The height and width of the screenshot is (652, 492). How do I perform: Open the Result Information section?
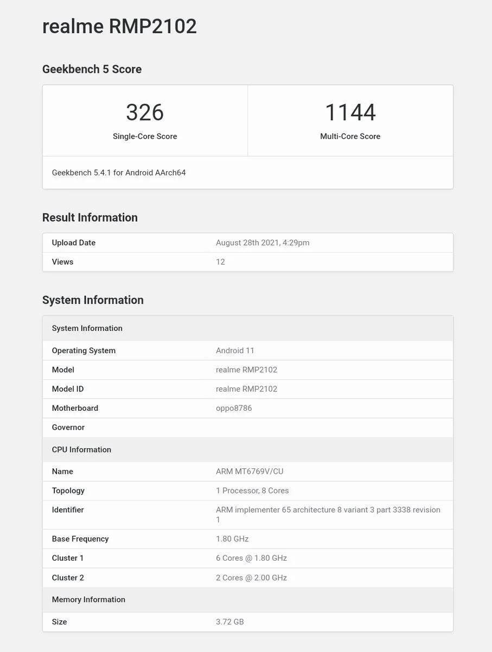tap(90, 217)
